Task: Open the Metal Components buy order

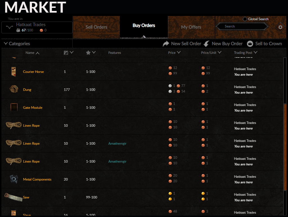Action: click(142, 179)
